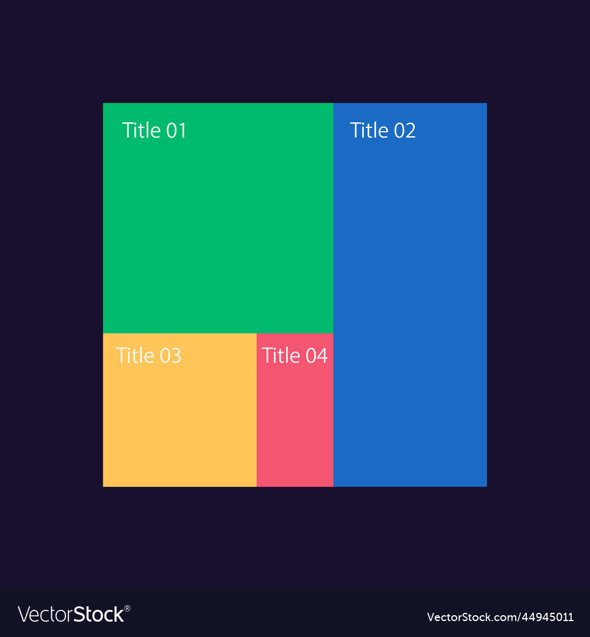Click the number 01 in the green block's title
The width and height of the screenshot is (590, 637).
176,130
